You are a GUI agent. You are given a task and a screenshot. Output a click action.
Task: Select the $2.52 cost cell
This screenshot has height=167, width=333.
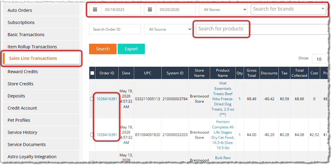point(314,135)
